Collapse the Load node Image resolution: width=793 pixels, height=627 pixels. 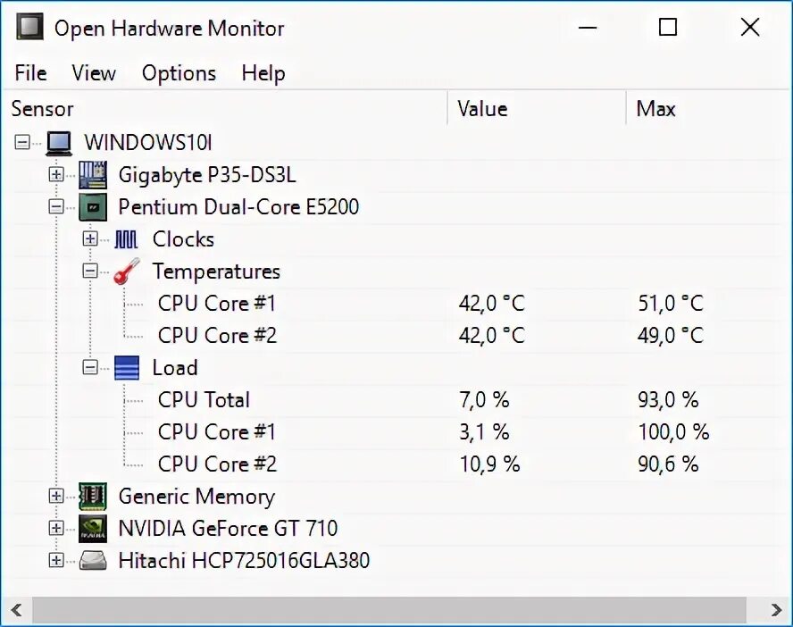tap(90, 368)
